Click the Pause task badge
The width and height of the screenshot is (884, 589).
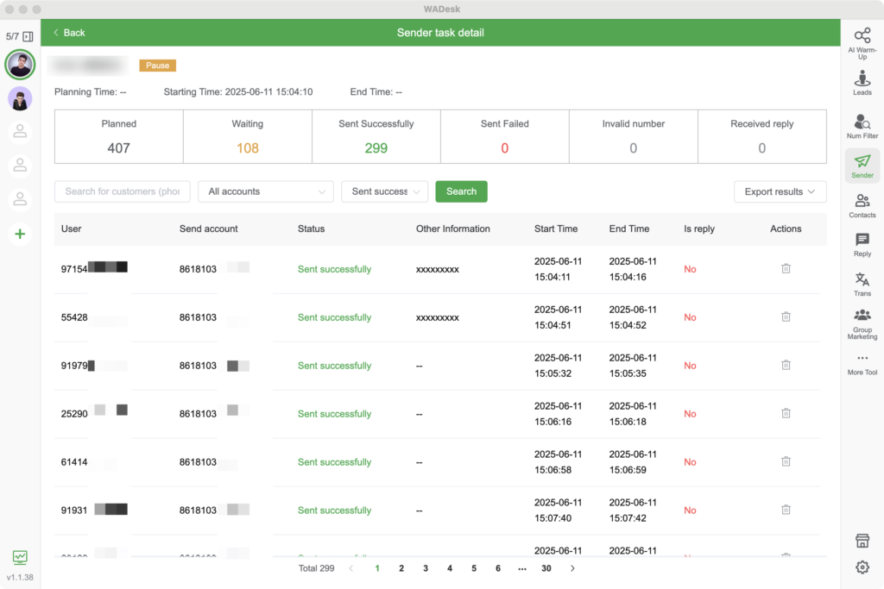coord(157,66)
